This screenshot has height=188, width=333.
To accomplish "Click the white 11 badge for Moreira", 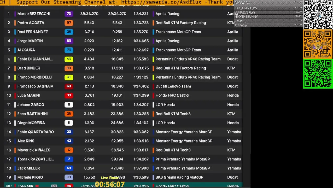I will coord(69,123).
